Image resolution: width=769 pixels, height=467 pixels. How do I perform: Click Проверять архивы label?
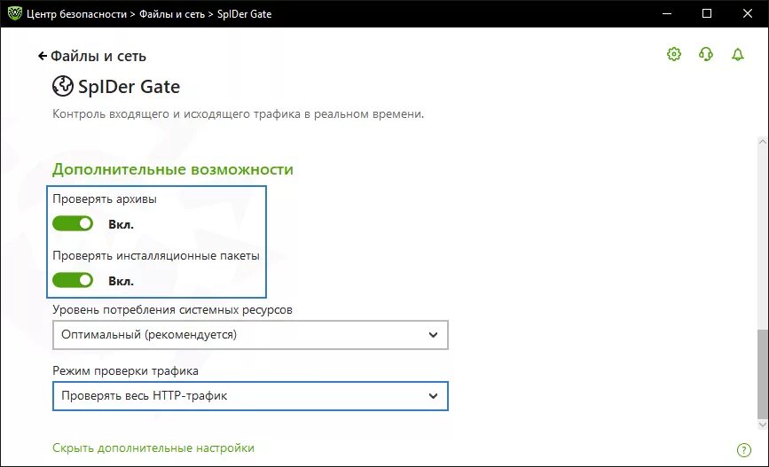pos(105,199)
